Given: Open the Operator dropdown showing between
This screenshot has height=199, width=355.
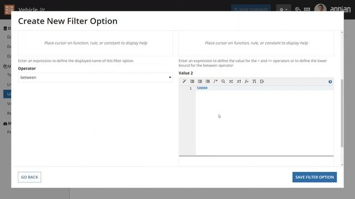Looking at the screenshot, I should pos(95,77).
